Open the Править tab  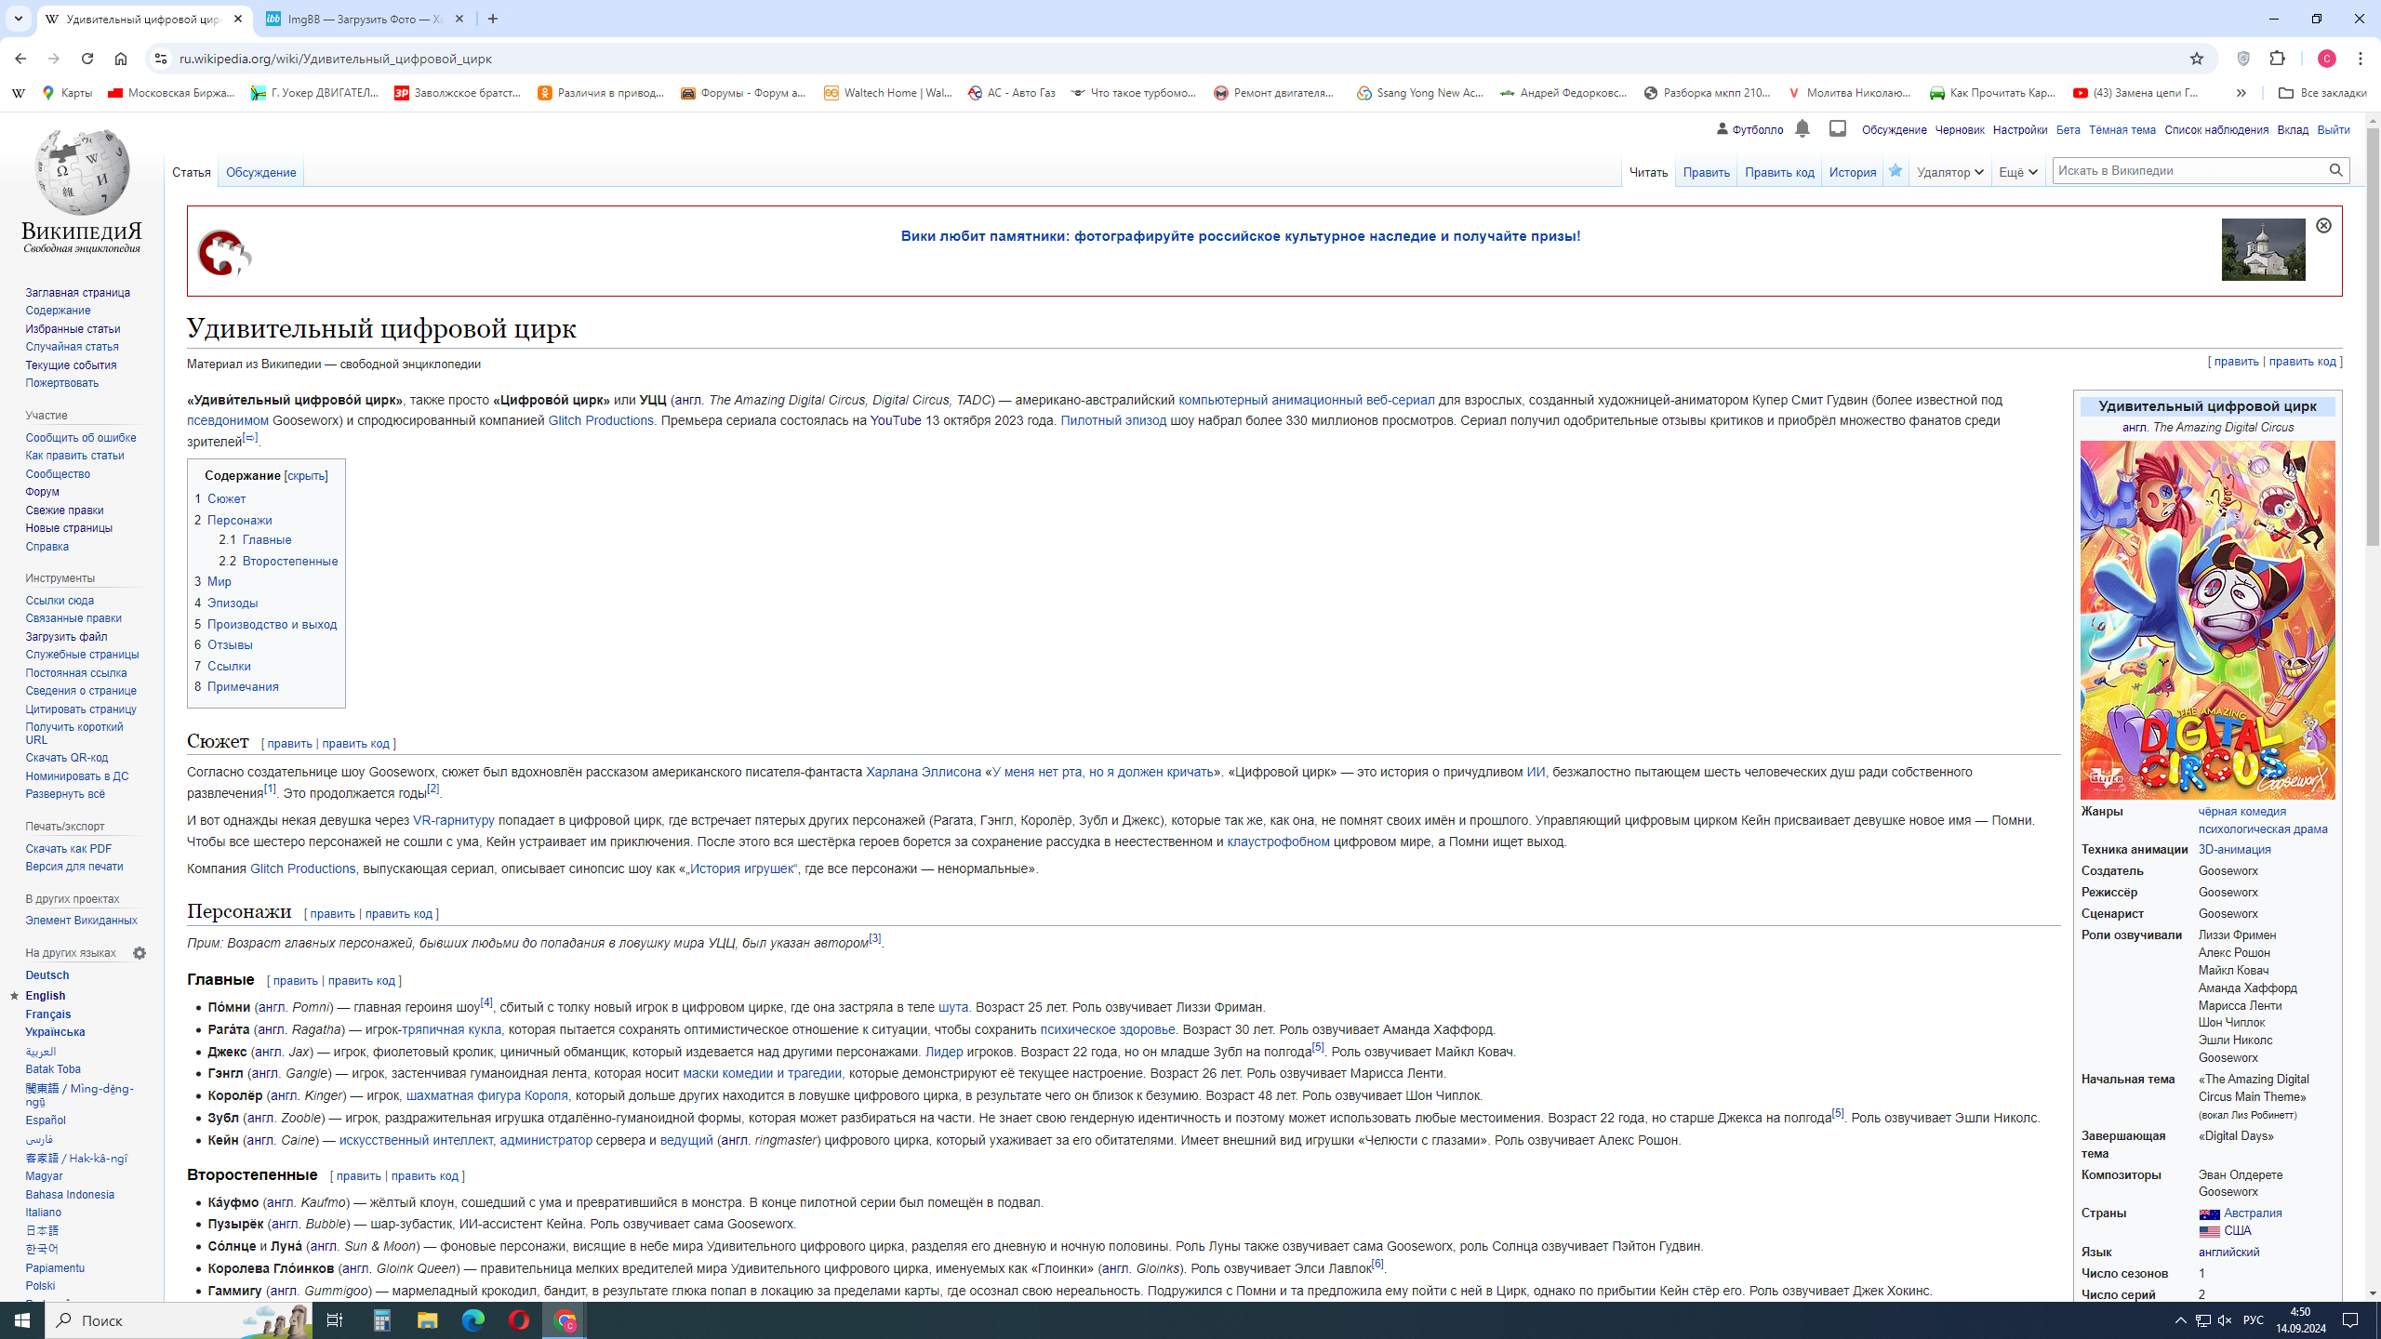point(1706,172)
